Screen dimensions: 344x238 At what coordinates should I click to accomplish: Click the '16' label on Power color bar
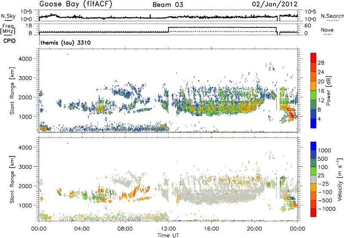point(321,91)
